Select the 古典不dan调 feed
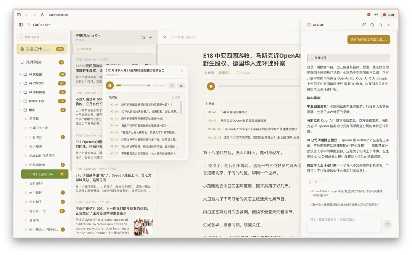Image resolution: width=412 pixels, height=255 pixels. click(45, 128)
